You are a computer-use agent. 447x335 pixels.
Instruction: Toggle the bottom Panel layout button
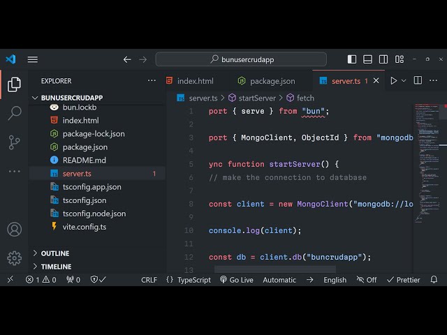[366, 59]
